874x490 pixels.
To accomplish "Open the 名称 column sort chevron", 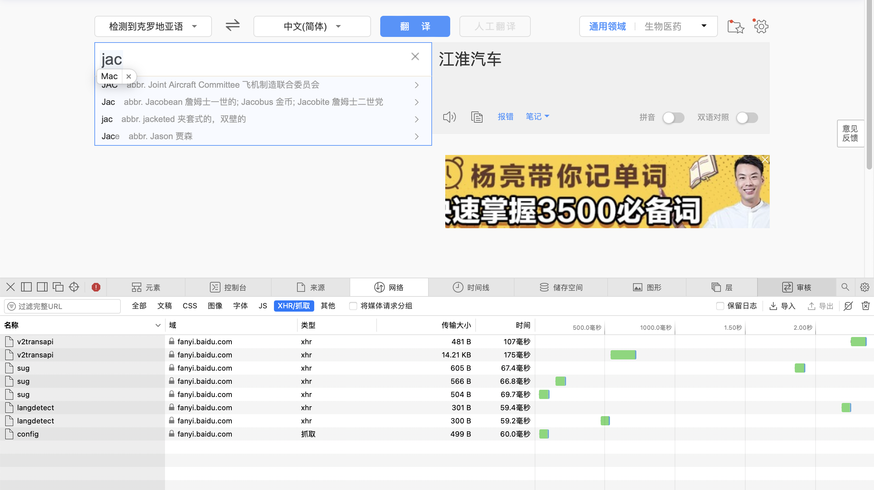I will 158,325.
